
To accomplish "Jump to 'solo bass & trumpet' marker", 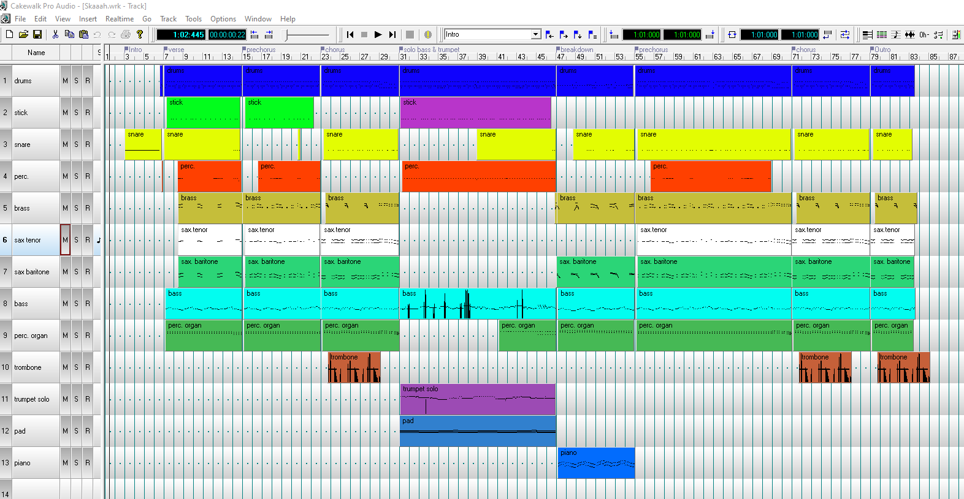I will pos(429,50).
